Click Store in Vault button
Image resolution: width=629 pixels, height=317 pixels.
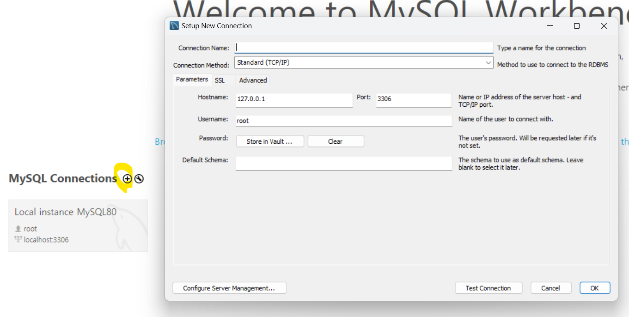[270, 141]
